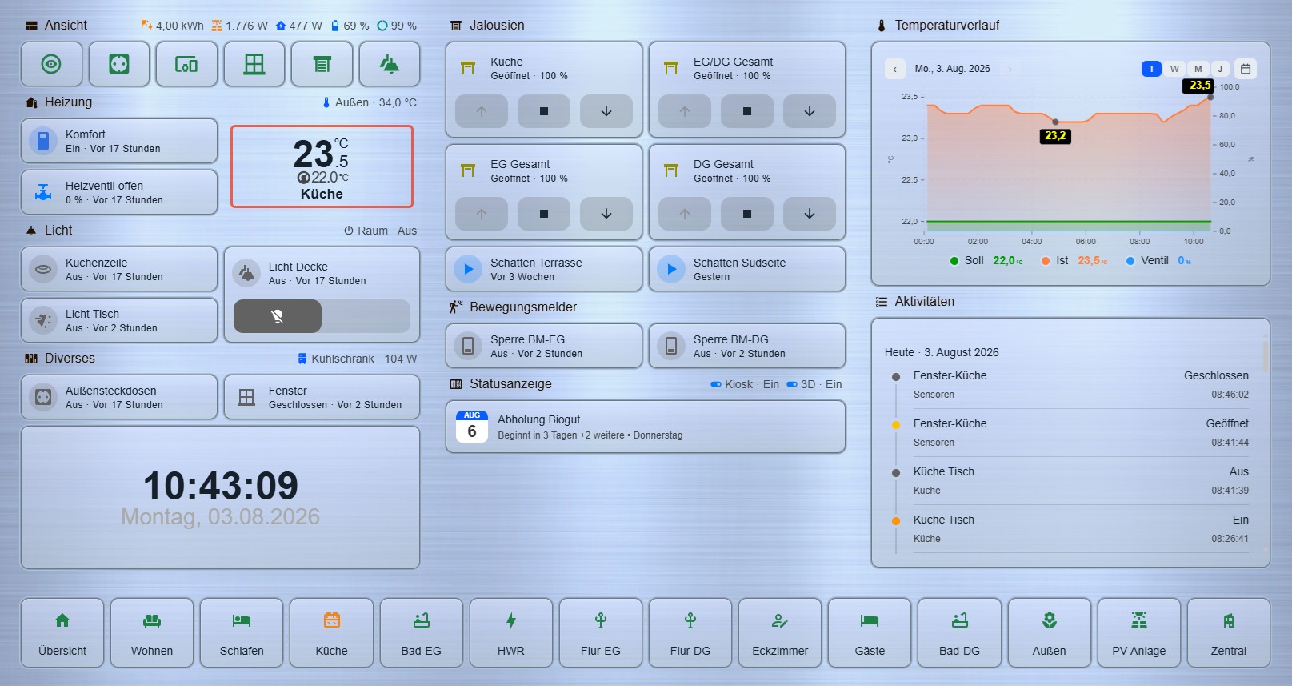The width and height of the screenshot is (1292, 686).
Task: Go to previous day in temperature chart
Action: pyautogui.click(x=894, y=69)
